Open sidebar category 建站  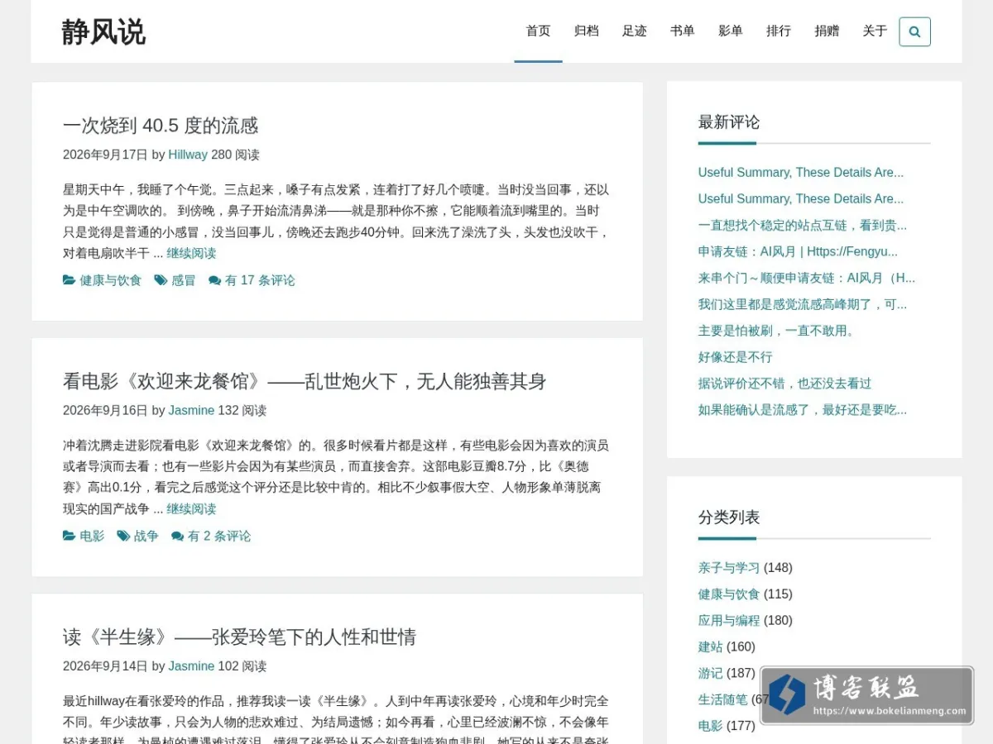pos(710,646)
